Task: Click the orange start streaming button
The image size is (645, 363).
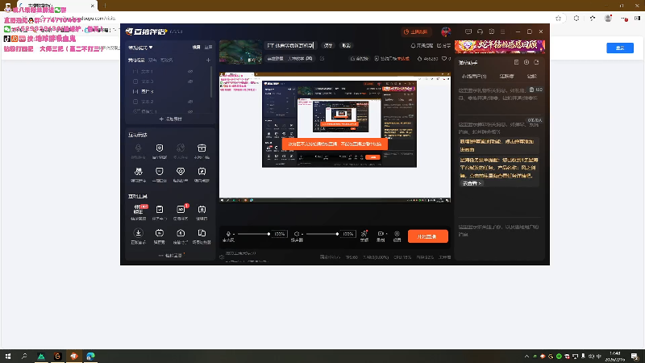Action: (428, 236)
